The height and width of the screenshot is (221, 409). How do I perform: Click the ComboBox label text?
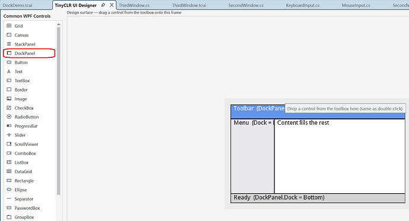point(25,154)
